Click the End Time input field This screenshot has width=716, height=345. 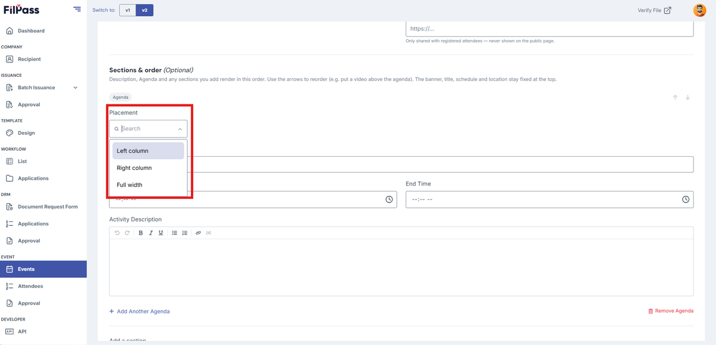550,199
